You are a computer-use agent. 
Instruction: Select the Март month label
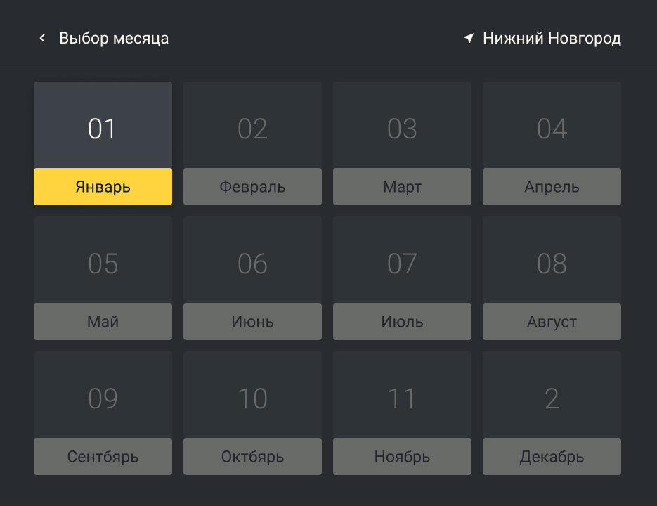[x=402, y=187]
